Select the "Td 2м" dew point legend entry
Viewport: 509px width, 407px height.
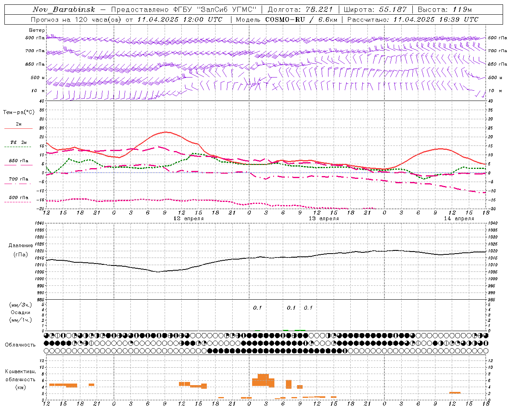(19, 142)
